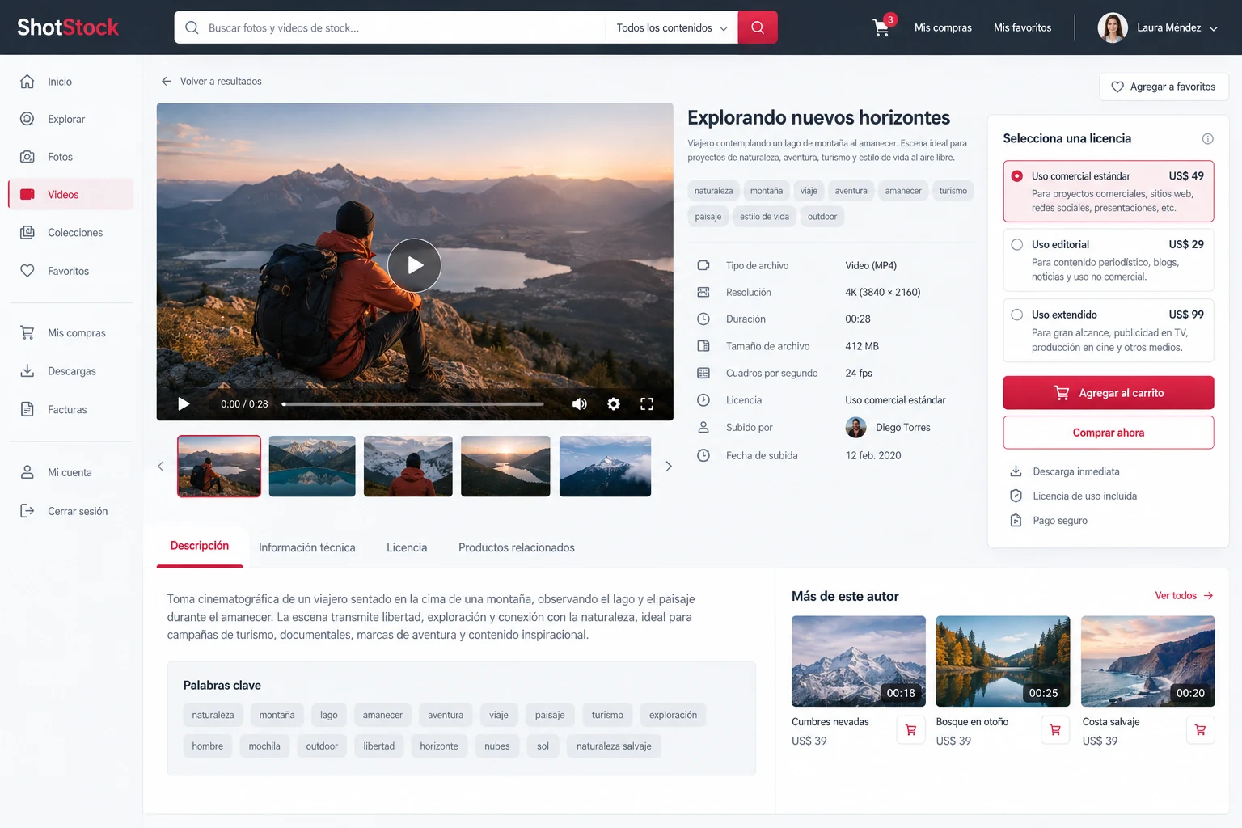Open video player settings gear
This screenshot has height=828, width=1242.
614,403
